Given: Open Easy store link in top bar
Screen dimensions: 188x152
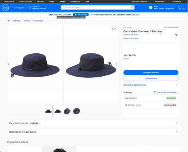Looking at the screenshot, I should coord(52,2).
